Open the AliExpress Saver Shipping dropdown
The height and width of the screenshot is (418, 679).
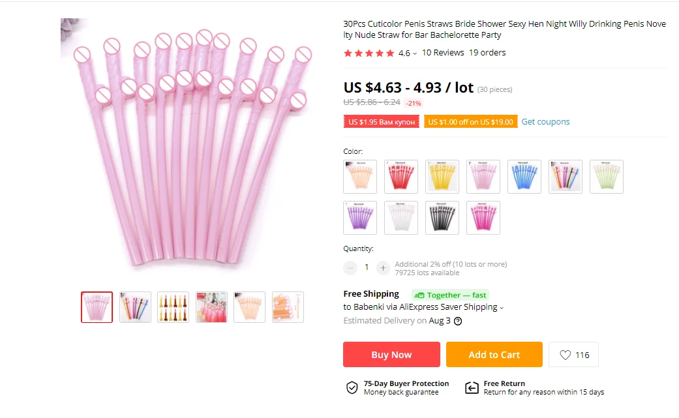(x=501, y=307)
